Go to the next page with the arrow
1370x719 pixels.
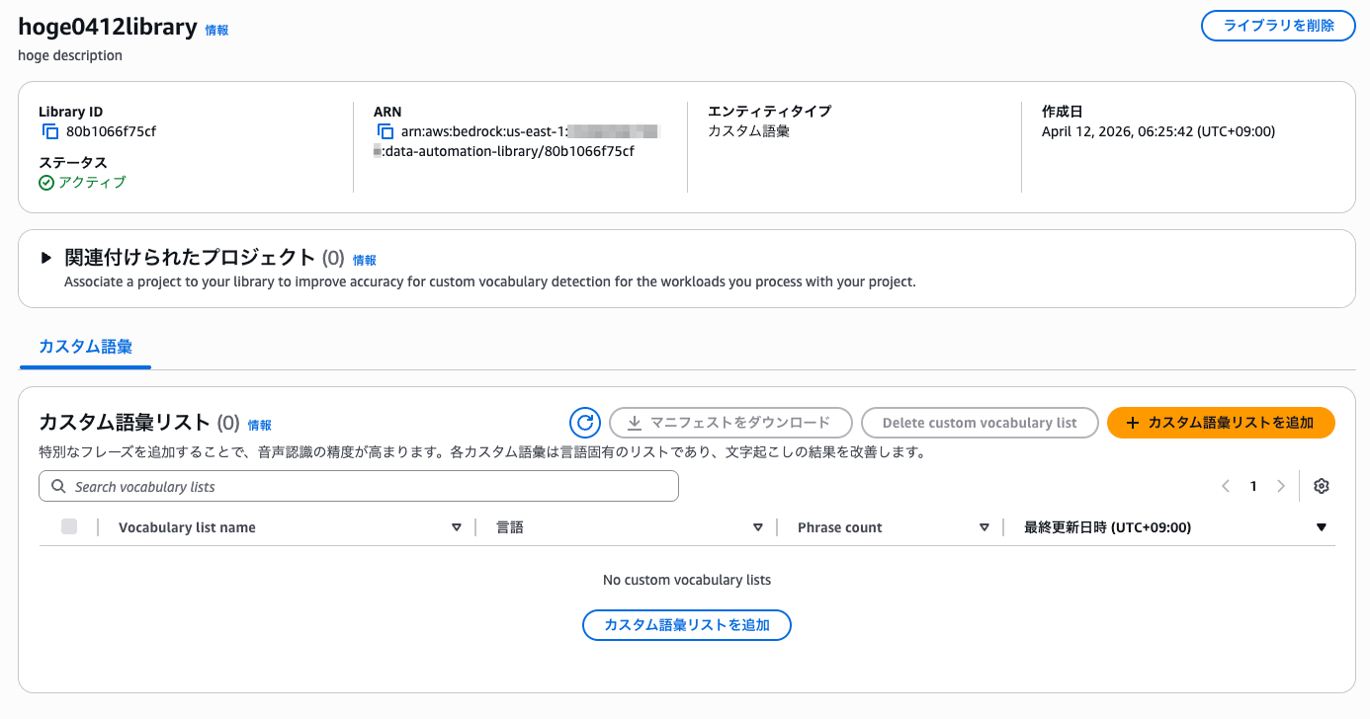[1281, 485]
